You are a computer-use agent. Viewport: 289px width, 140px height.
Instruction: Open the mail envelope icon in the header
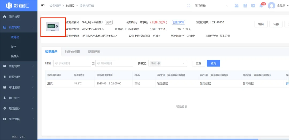tap(237, 6)
